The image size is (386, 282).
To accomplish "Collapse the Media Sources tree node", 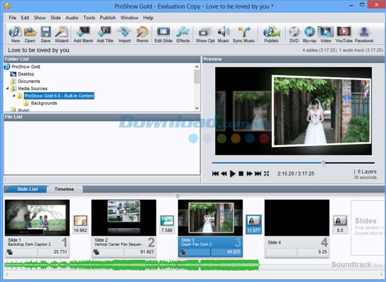I will tap(8, 89).
